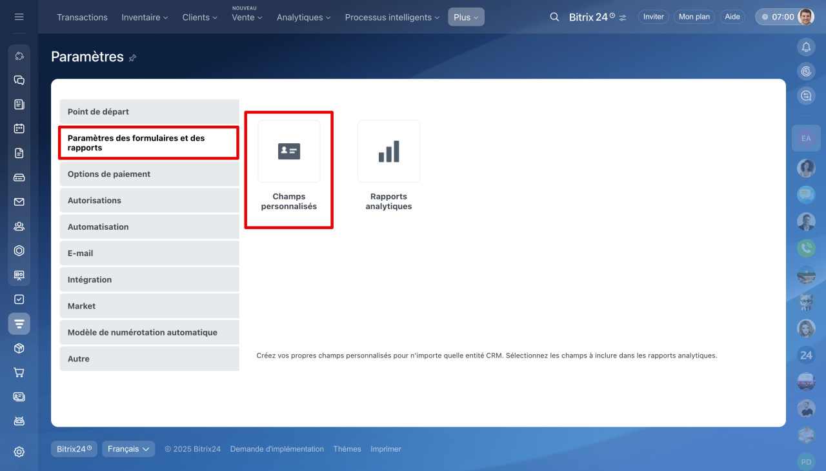Select the Options de paiement tab
The height and width of the screenshot is (471, 826).
pos(149,174)
